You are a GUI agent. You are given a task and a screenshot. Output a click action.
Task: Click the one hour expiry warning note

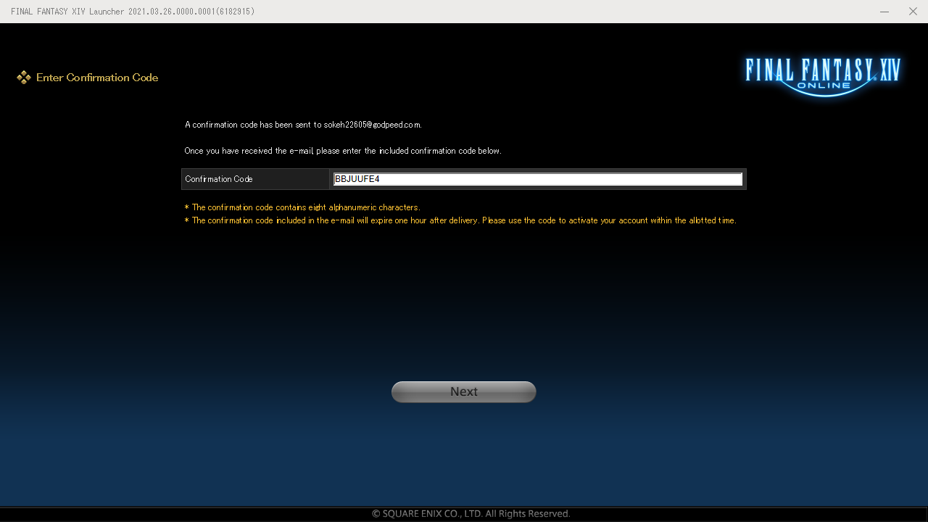(x=460, y=220)
